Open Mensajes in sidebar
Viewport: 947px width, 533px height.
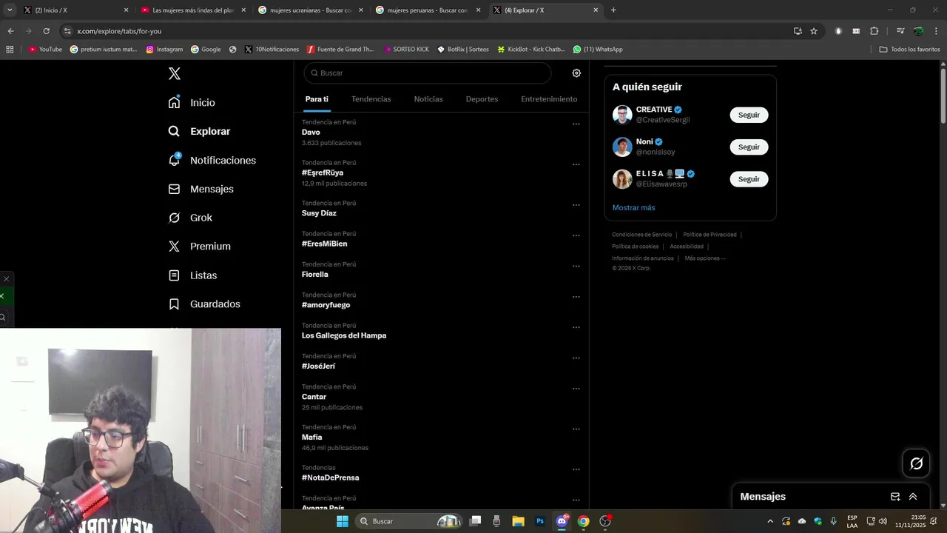(x=201, y=189)
